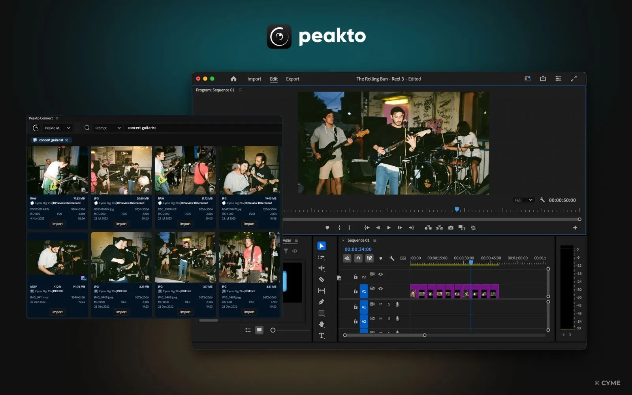Image resolution: width=632 pixels, height=395 pixels.
Task: Switch to the Export tab
Action: click(292, 79)
